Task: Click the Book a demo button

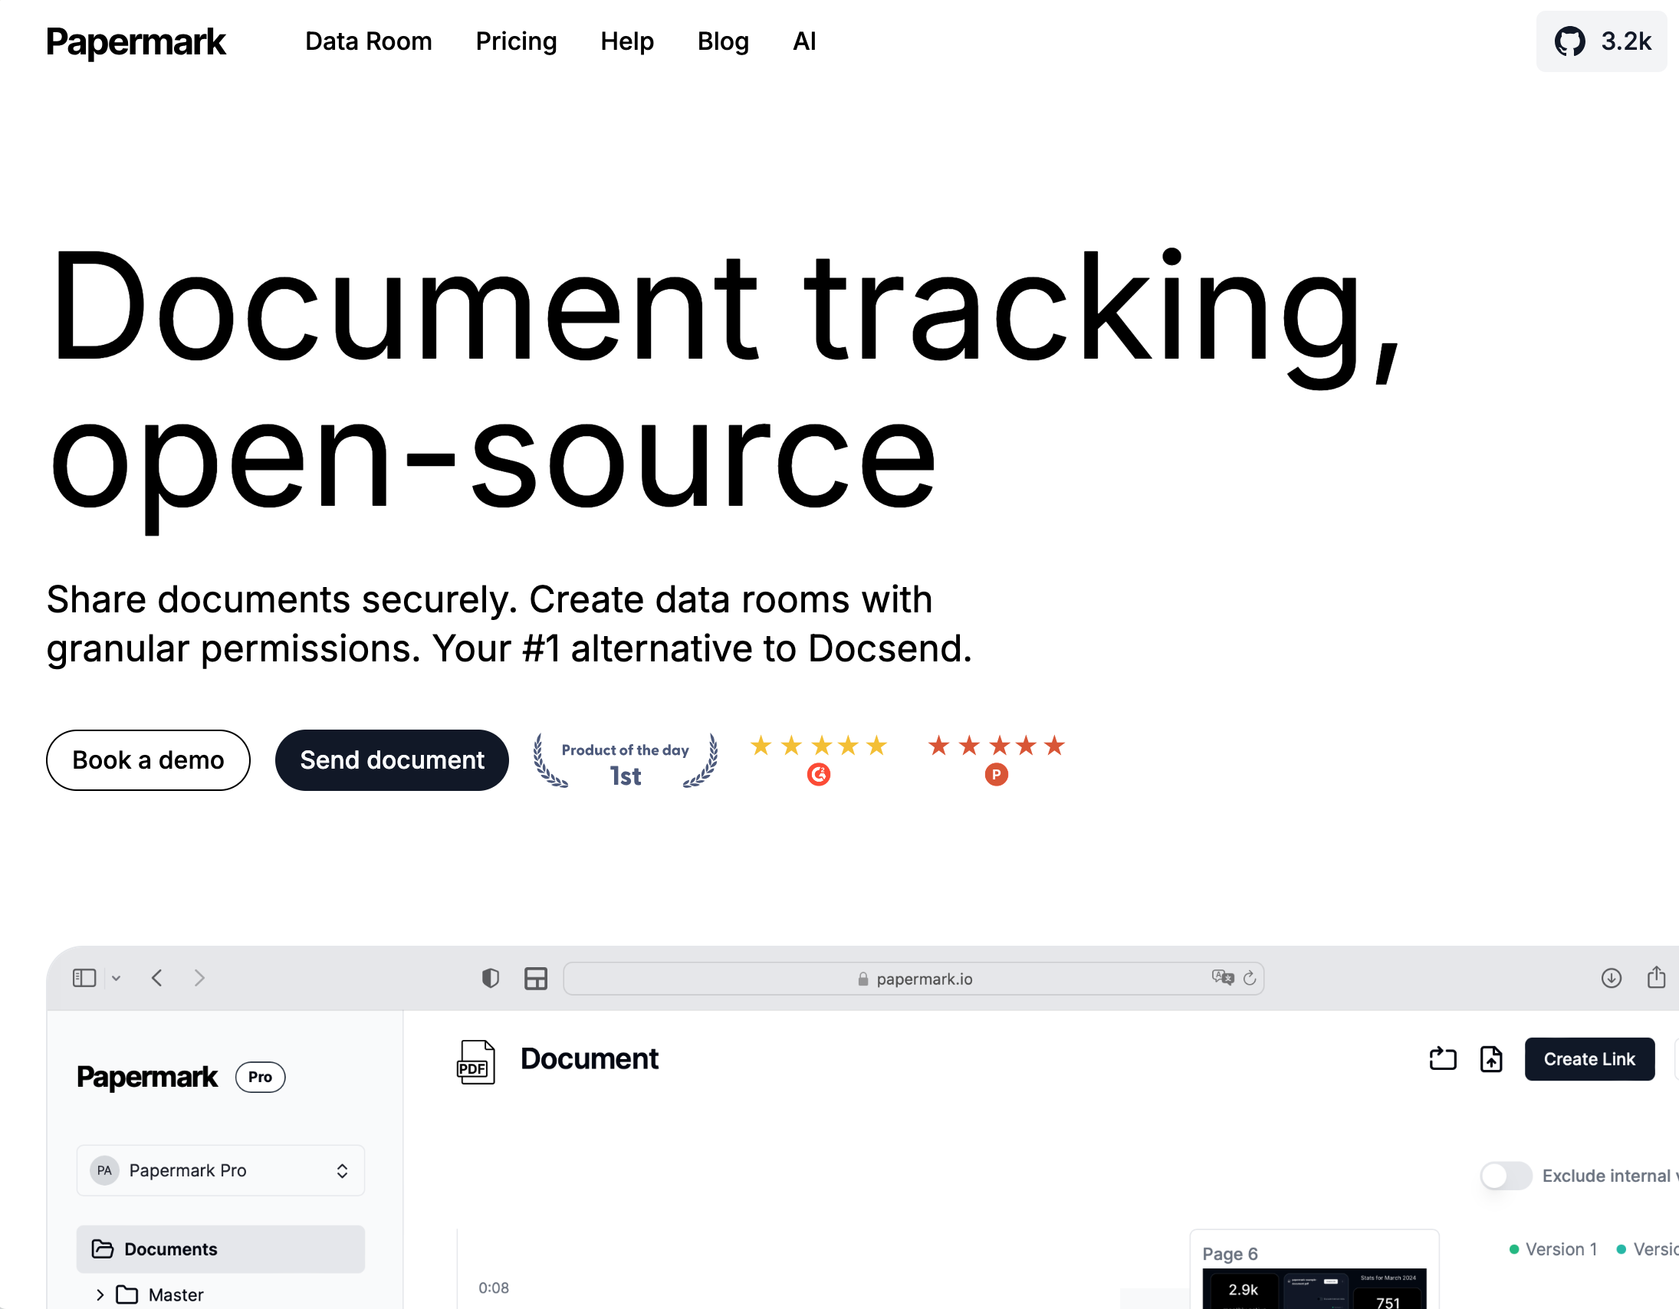Action: tap(148, 759)
